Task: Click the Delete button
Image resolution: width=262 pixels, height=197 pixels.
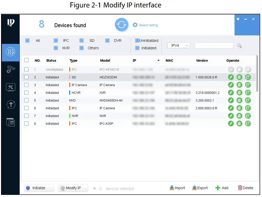Action: click(x=245, y=188)
